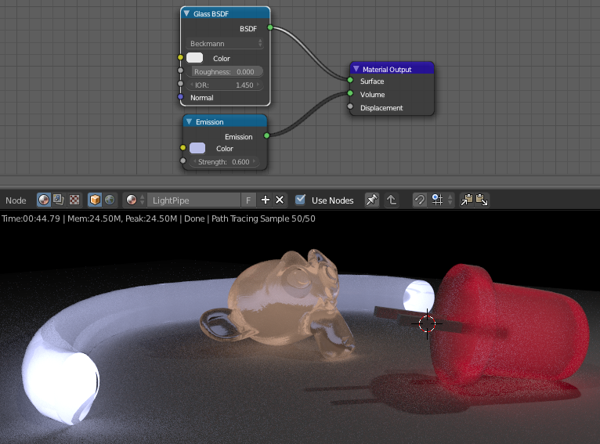
Task: Click Emission node output socket
Action: pos(266,135)
